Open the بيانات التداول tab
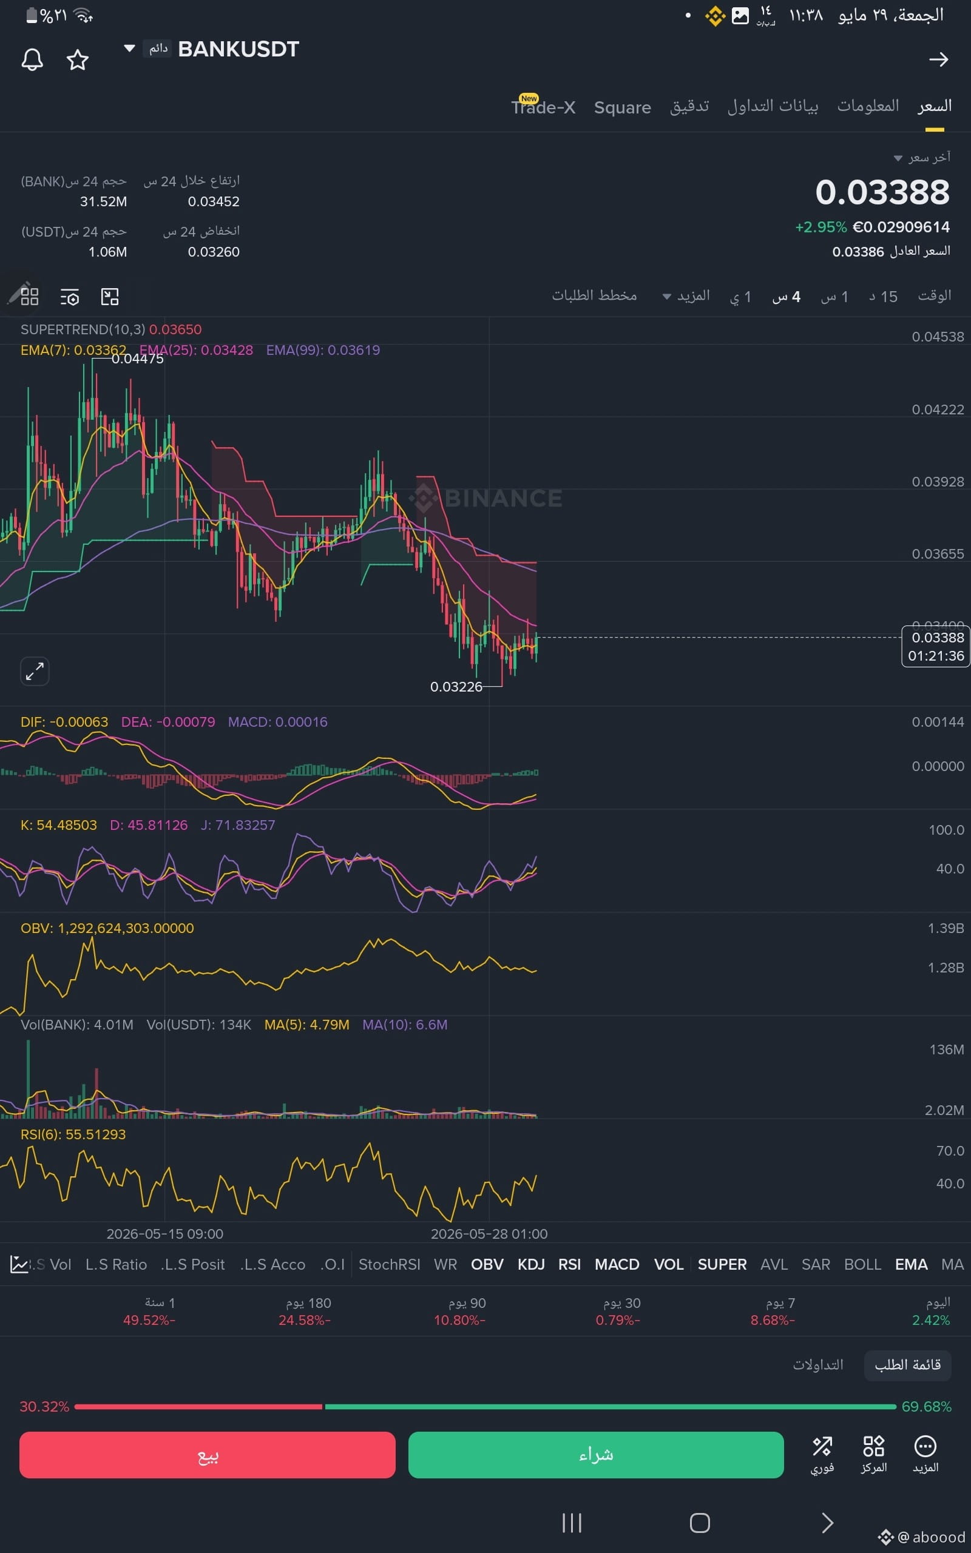The height and width of the screenshot is (1553, 971). (x=773, y=106)
